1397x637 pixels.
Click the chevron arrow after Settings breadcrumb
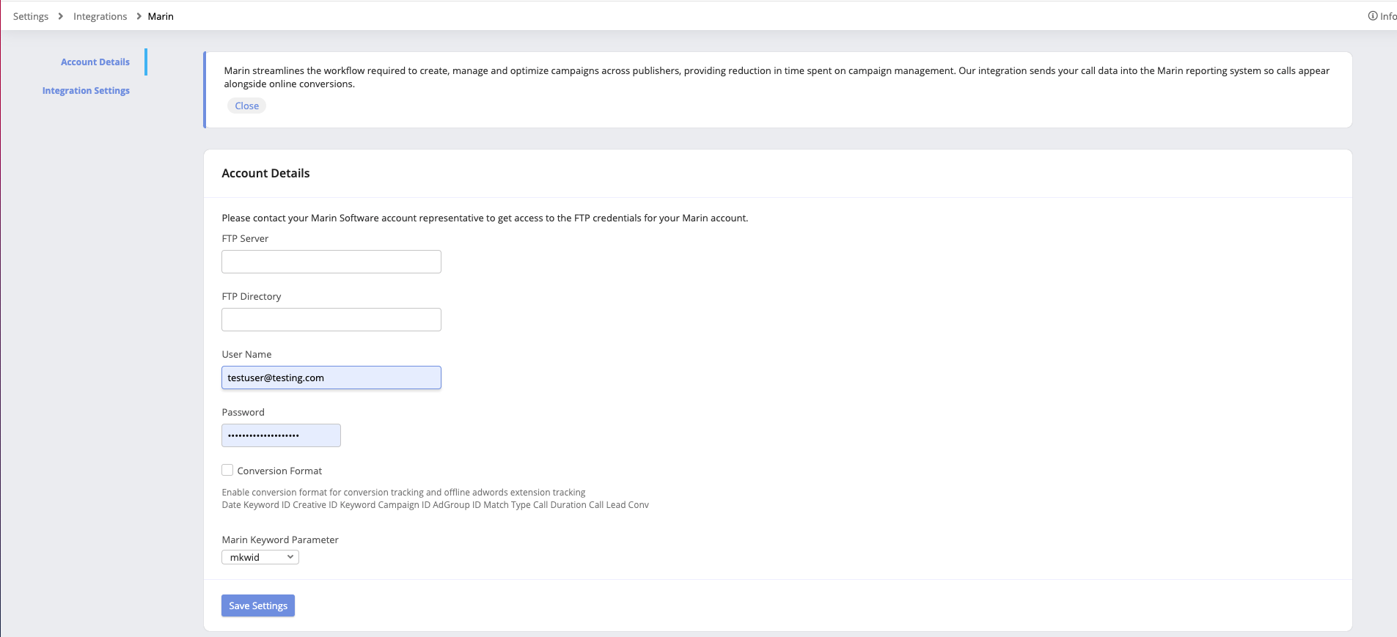pyautogui.click(x=61, y=16)
